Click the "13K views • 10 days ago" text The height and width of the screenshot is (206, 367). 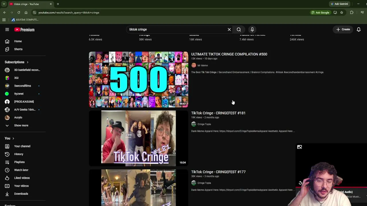[204, 59]
